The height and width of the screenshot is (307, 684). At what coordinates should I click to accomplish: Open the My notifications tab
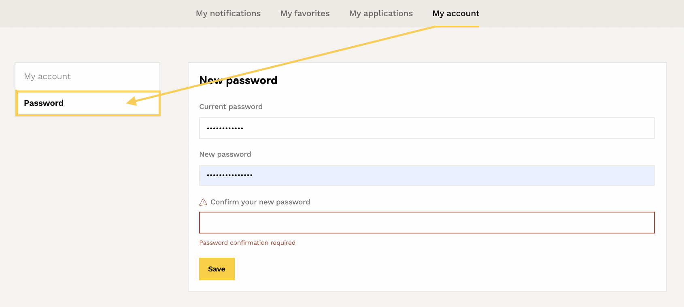[228, 13]
